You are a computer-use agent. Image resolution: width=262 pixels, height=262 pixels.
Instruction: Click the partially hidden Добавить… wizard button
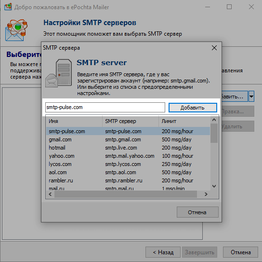click(235, 97)
